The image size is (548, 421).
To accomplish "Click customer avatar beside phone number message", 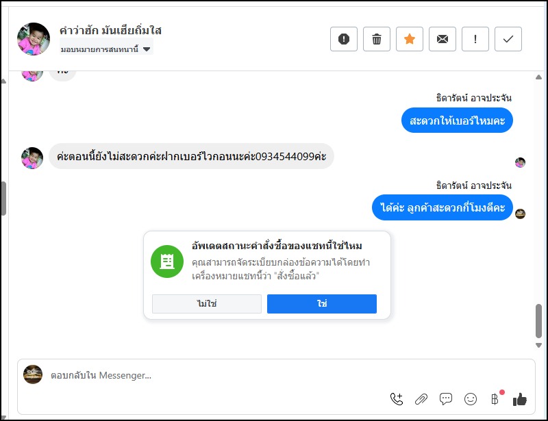I will tap(32, 158).
